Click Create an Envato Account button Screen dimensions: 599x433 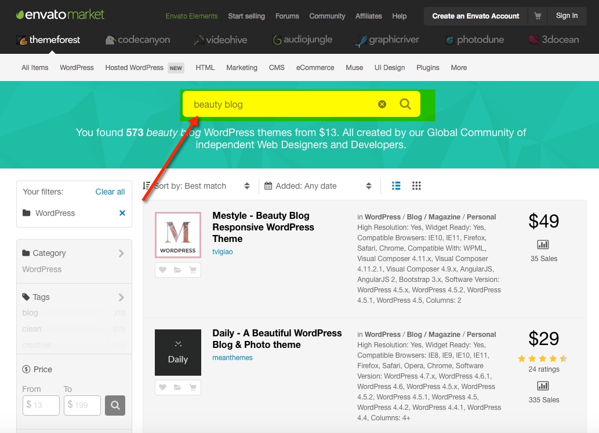point(475,16)
